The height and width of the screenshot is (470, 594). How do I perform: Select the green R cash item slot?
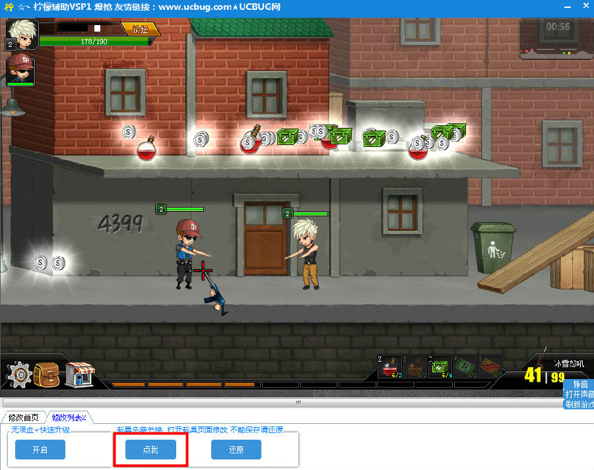(x=465, y=367)
